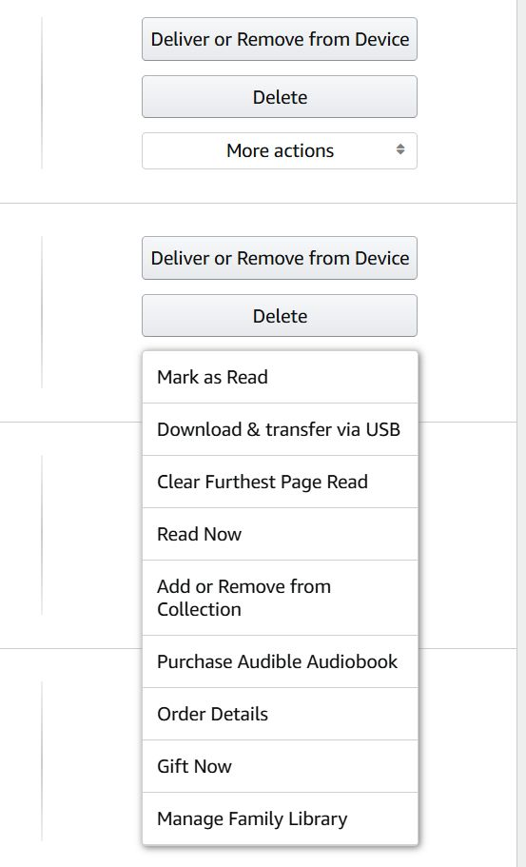Open Add or Remove from Collection
This screenshot has height=867, width=526.
281,598
